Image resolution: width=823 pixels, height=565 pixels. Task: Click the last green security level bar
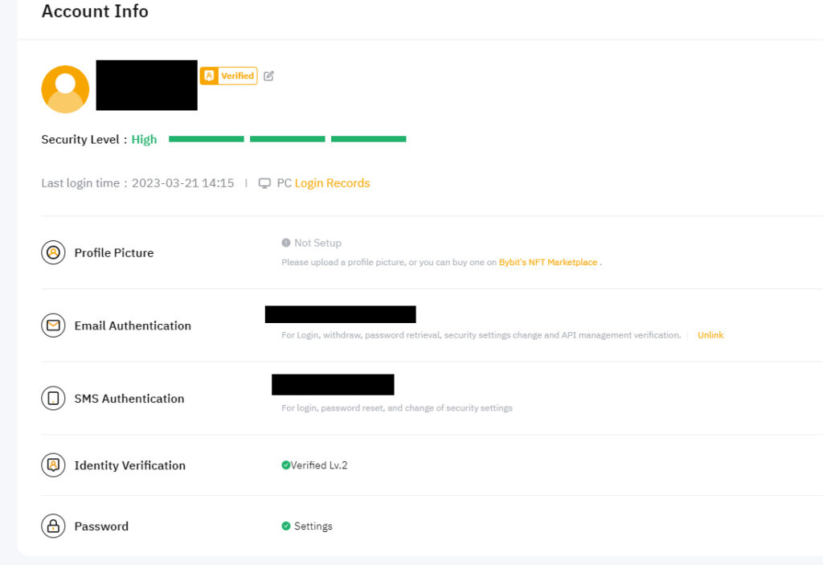(x=368, y=139)
